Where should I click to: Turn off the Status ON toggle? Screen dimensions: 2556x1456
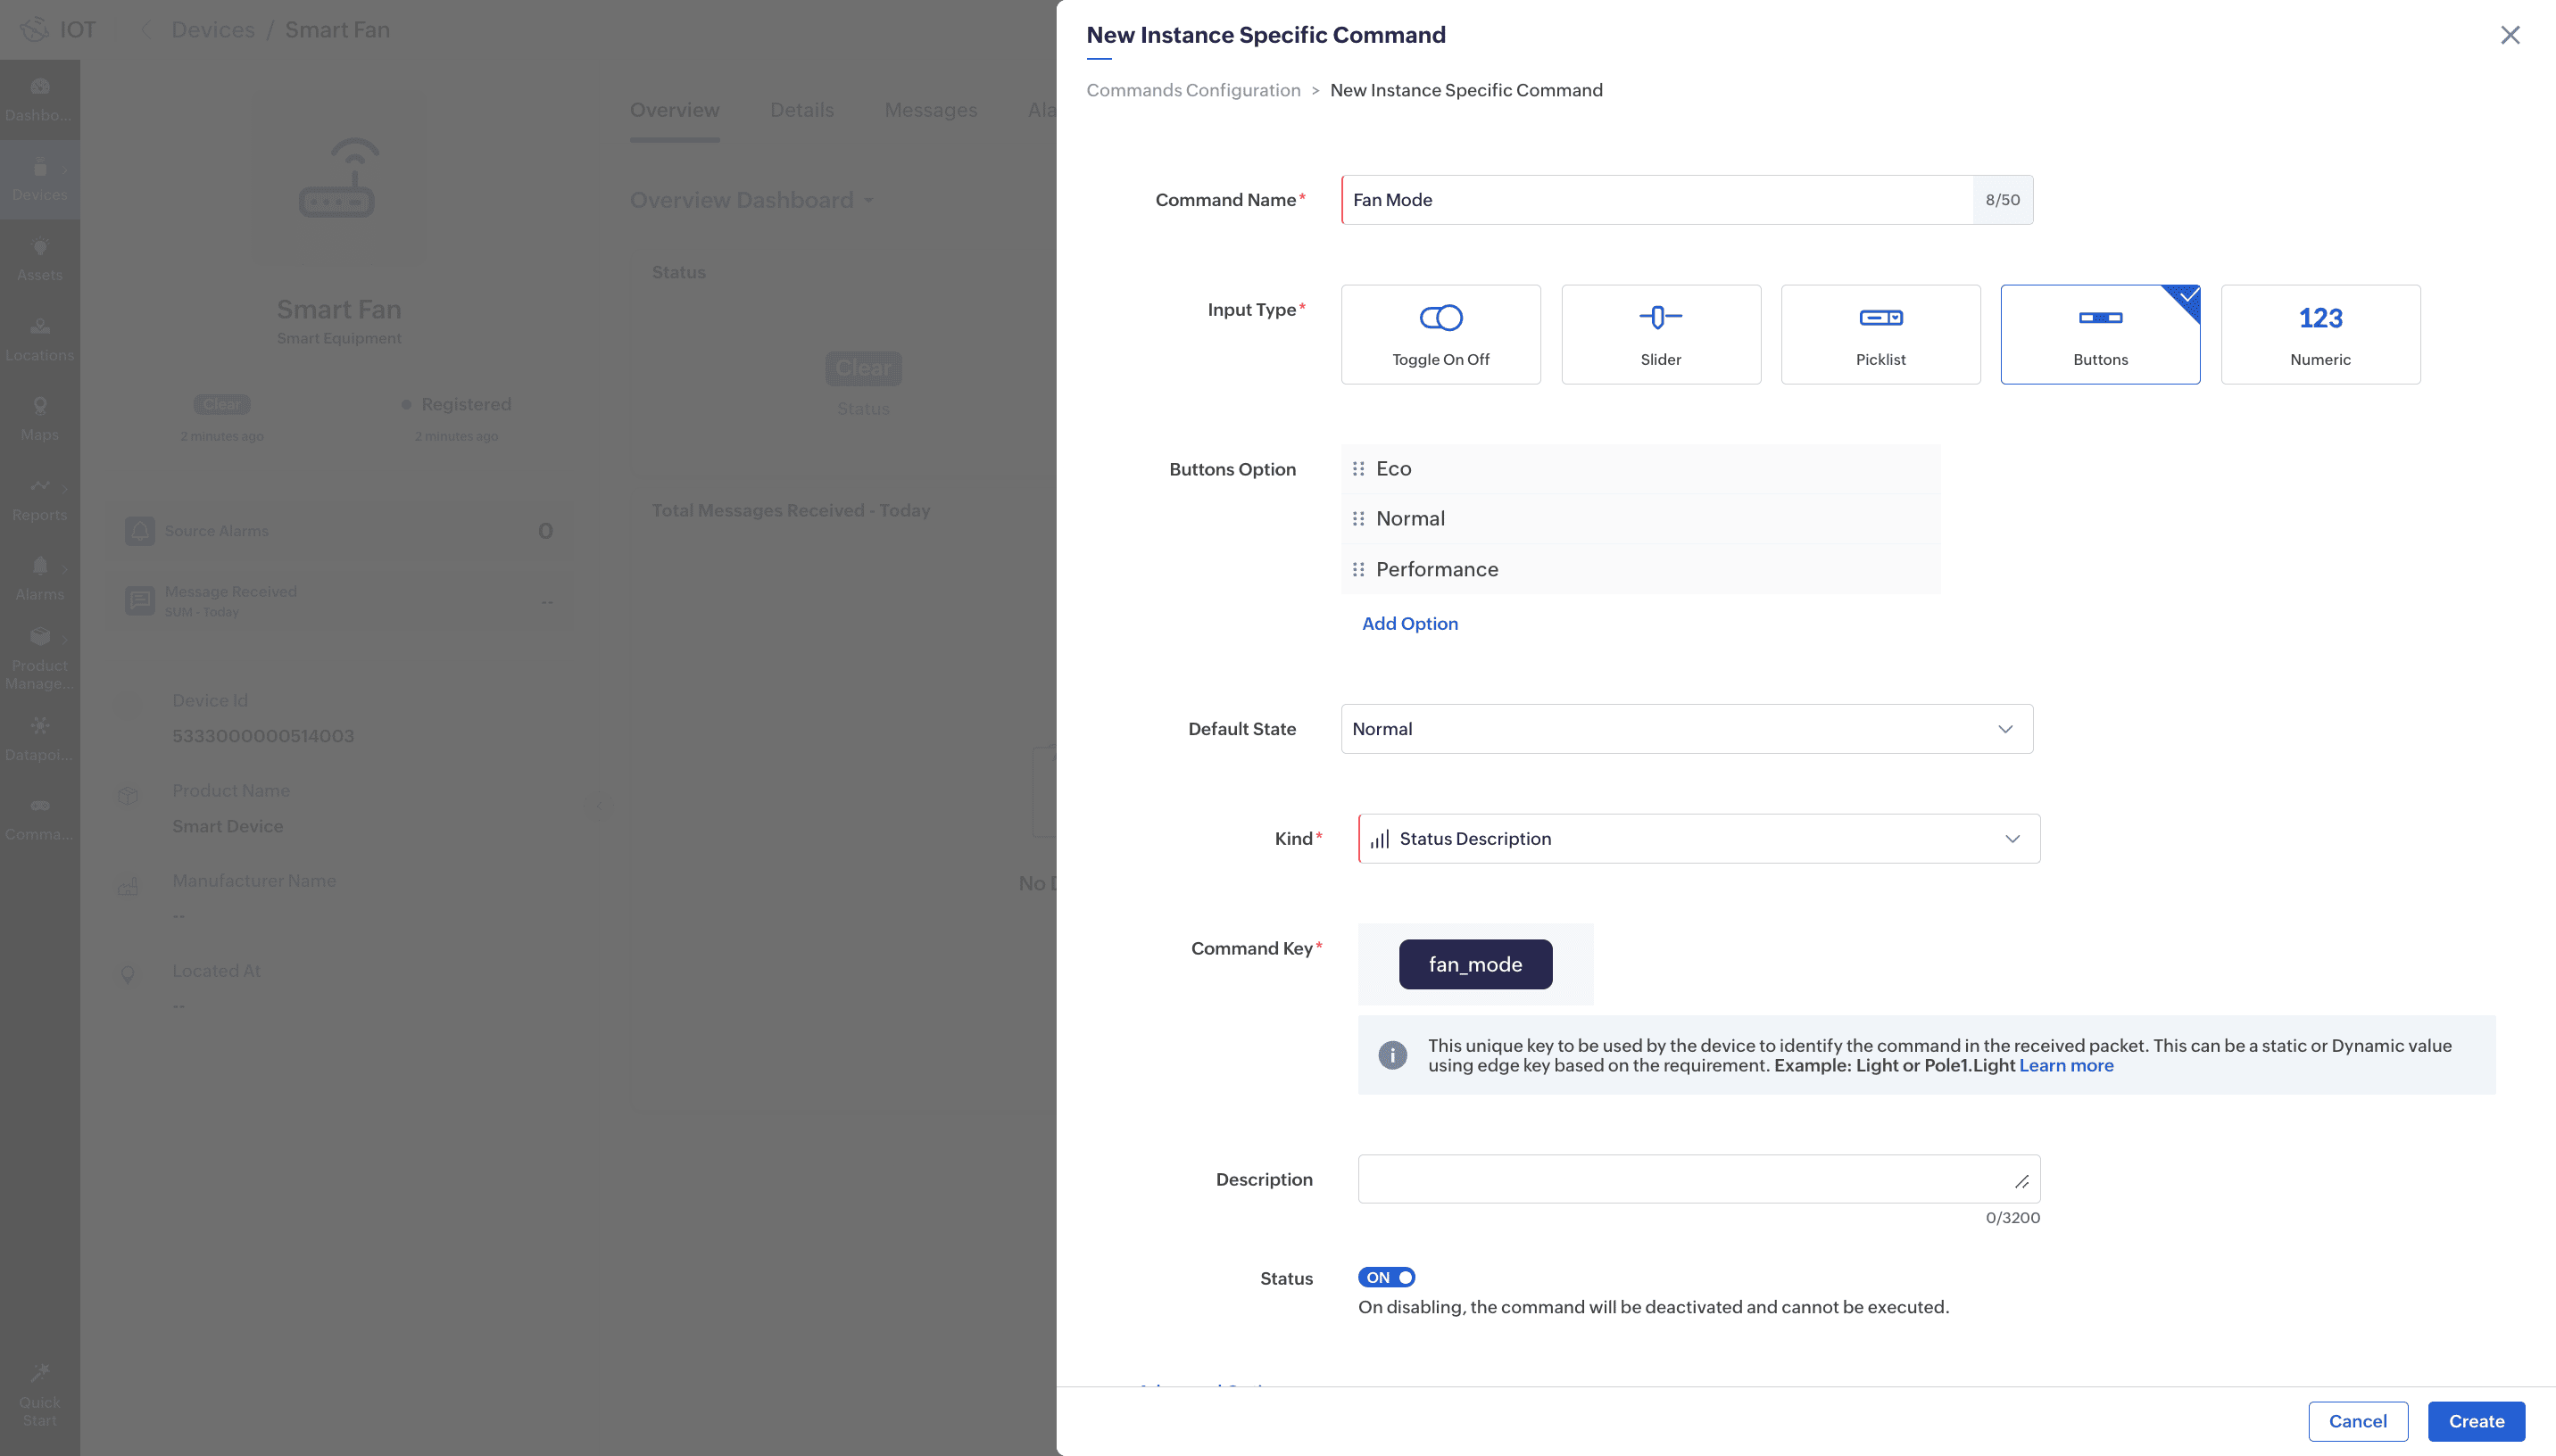click(1386, 1277)
